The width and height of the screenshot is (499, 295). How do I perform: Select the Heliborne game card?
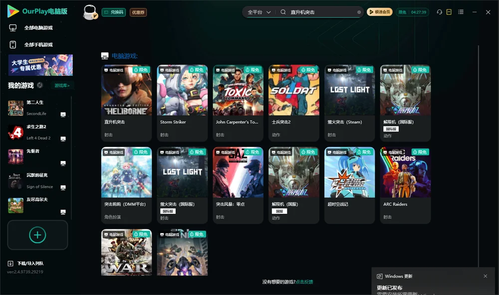click(x=126, y=103)
